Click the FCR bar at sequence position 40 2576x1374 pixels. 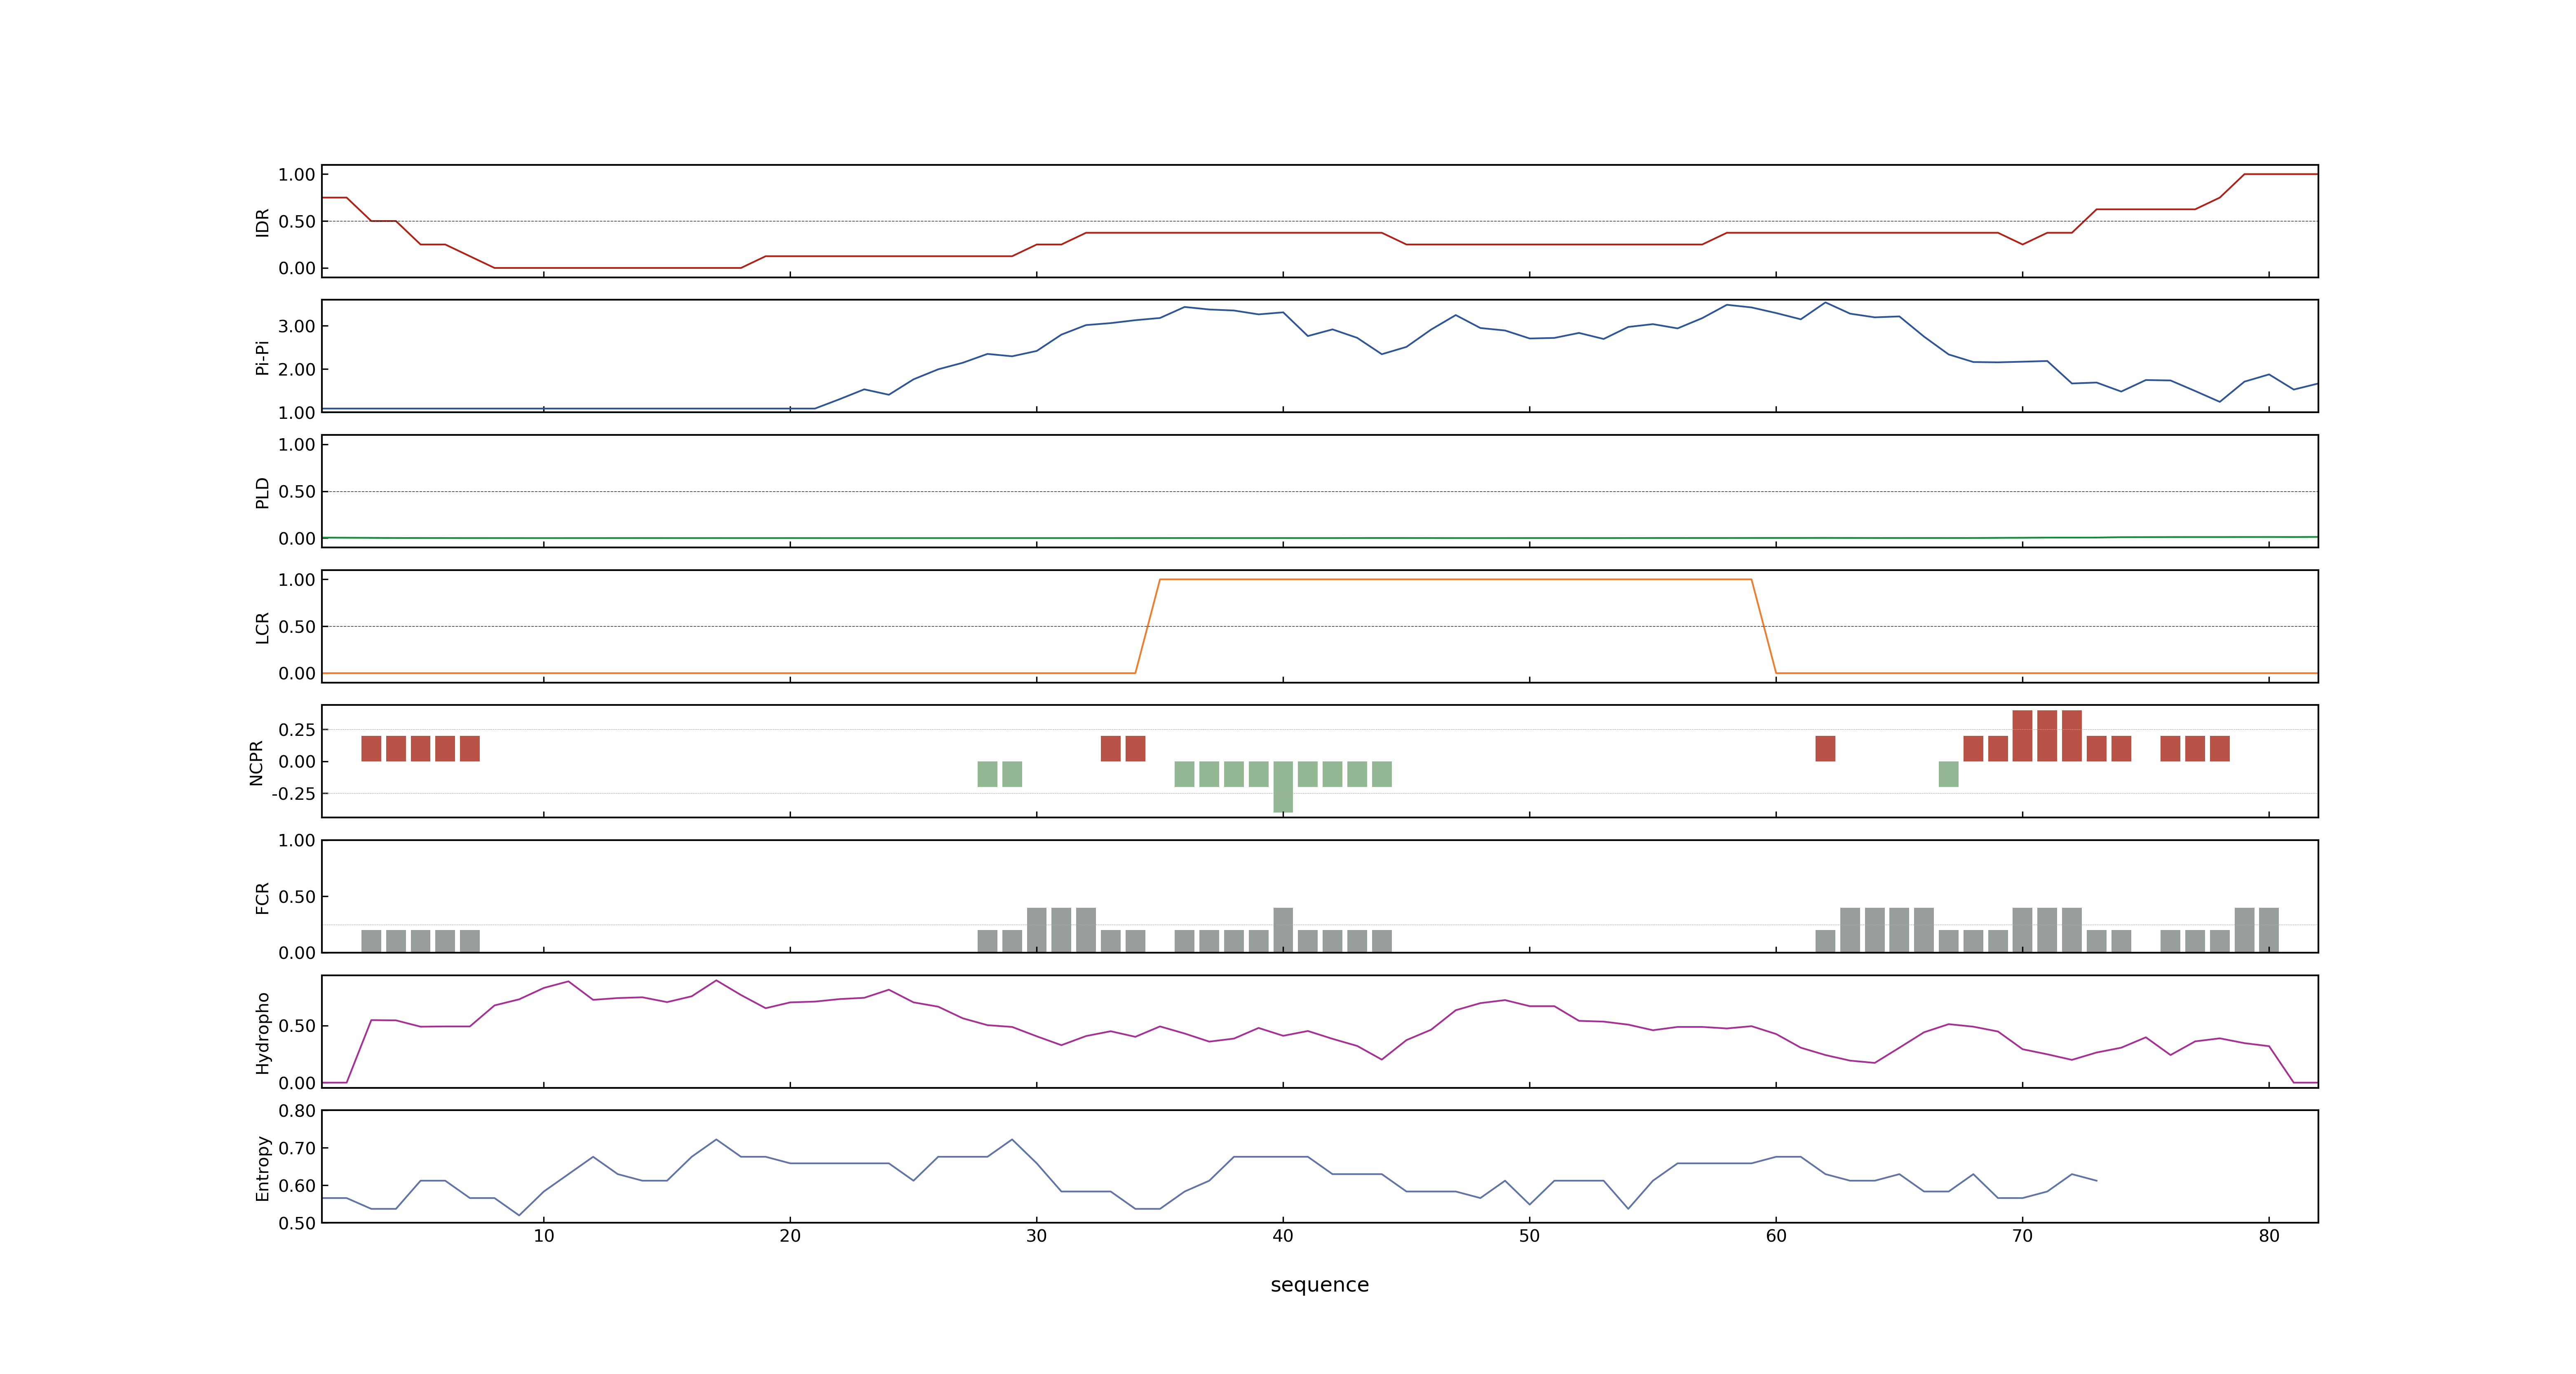[x=1283, y=930]
